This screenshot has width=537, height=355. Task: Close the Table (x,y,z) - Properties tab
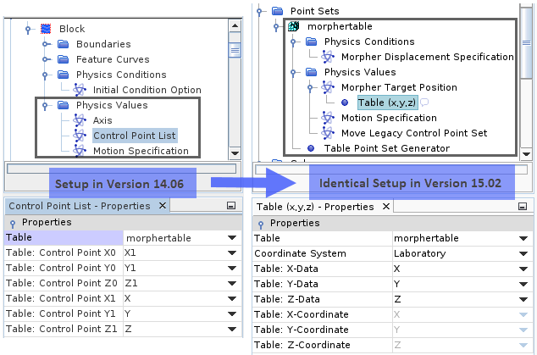[x=387, y=207]
